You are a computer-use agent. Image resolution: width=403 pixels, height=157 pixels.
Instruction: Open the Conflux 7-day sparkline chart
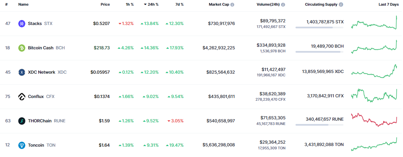pos(374,95)
